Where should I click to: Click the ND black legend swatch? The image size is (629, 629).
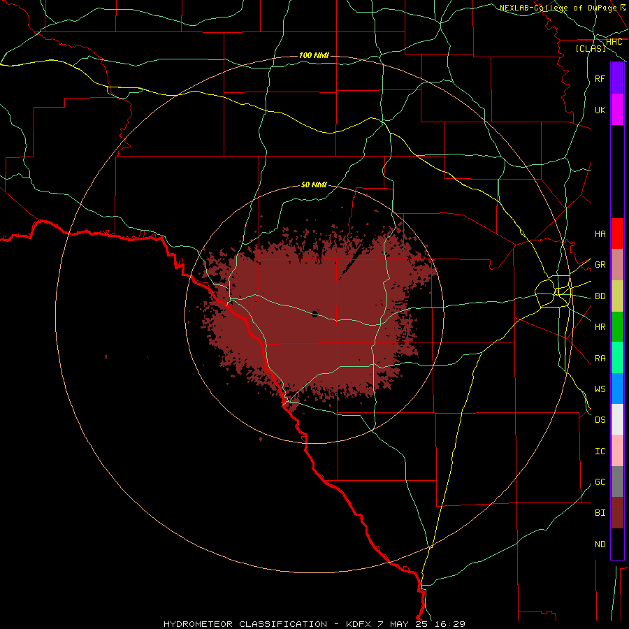(617, 544)
